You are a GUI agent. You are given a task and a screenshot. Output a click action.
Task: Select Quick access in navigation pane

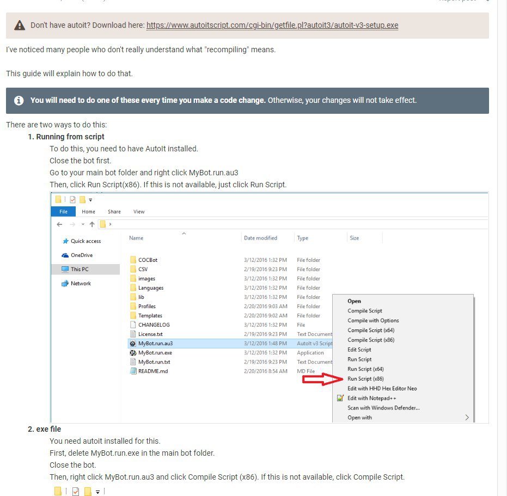pos(85,241)
